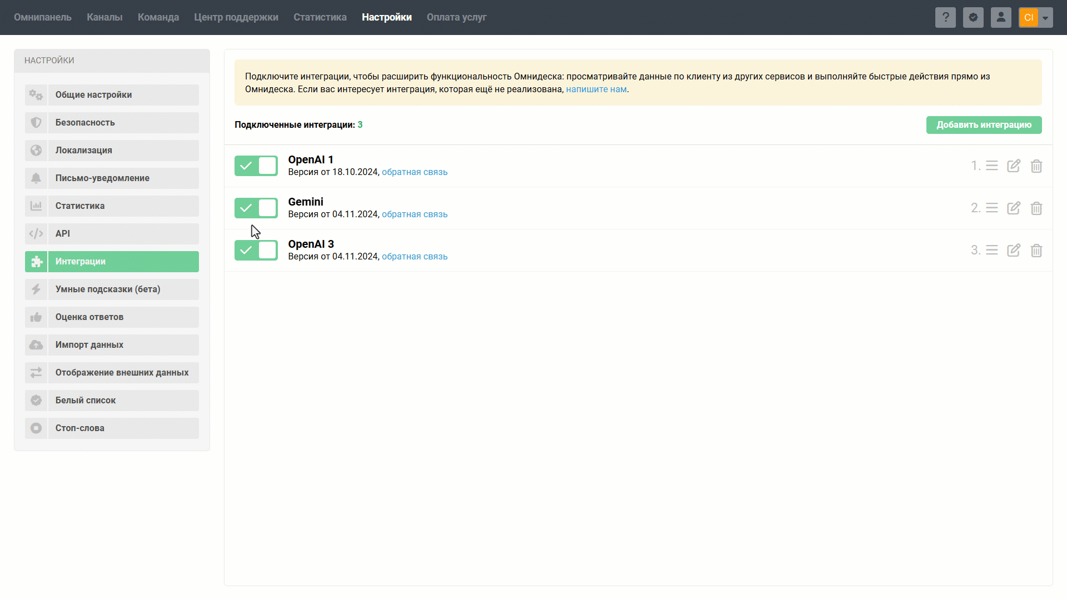Click the Добавить интеграцию button
This screenshot has height=600, width=1067.
coord(984,125)
